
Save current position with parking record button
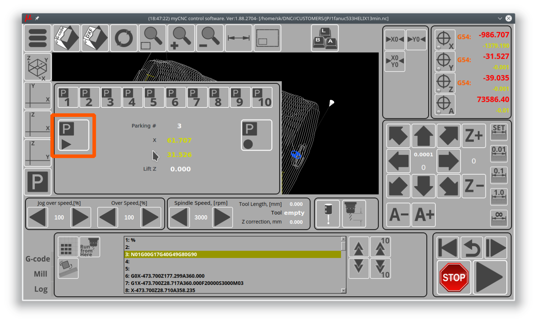[257, 135]
